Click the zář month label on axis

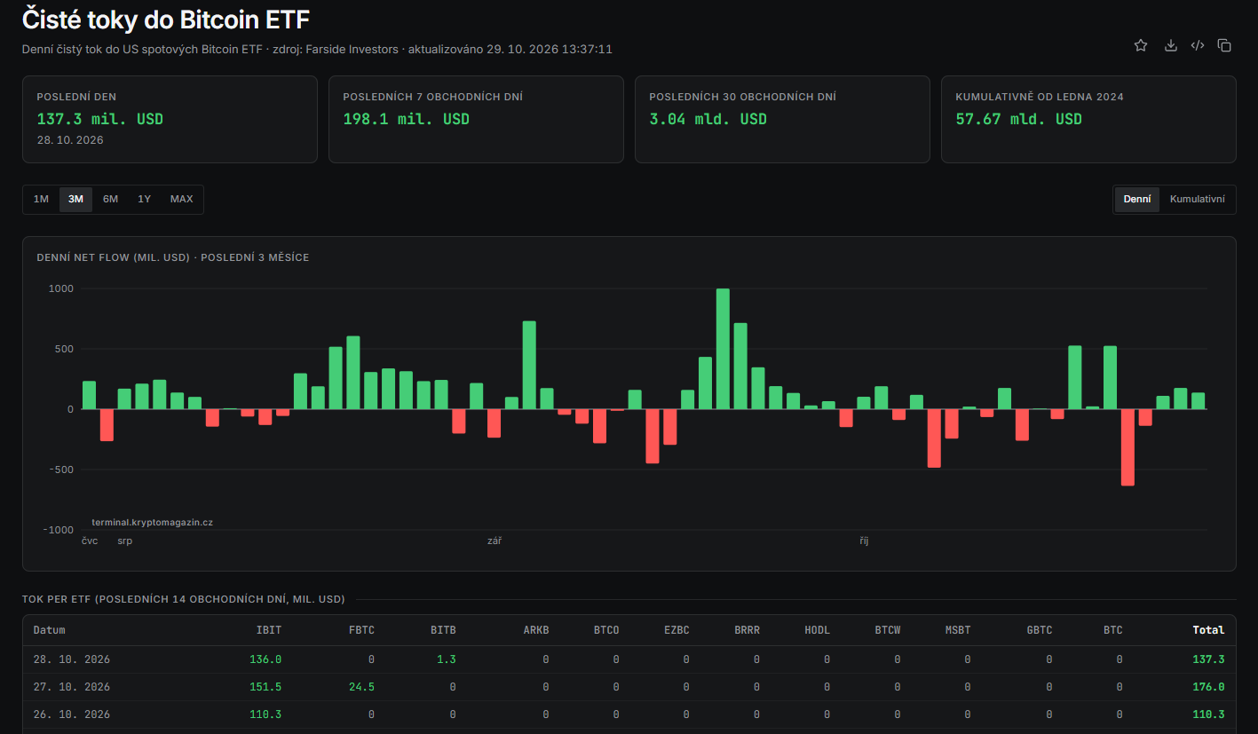point(494,541)
